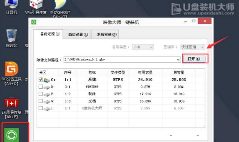Viewport: 239px width, 142px height.
Task: Click the 6.50G total capacity value
Action: pyautogui.click(x=179, y=108)
